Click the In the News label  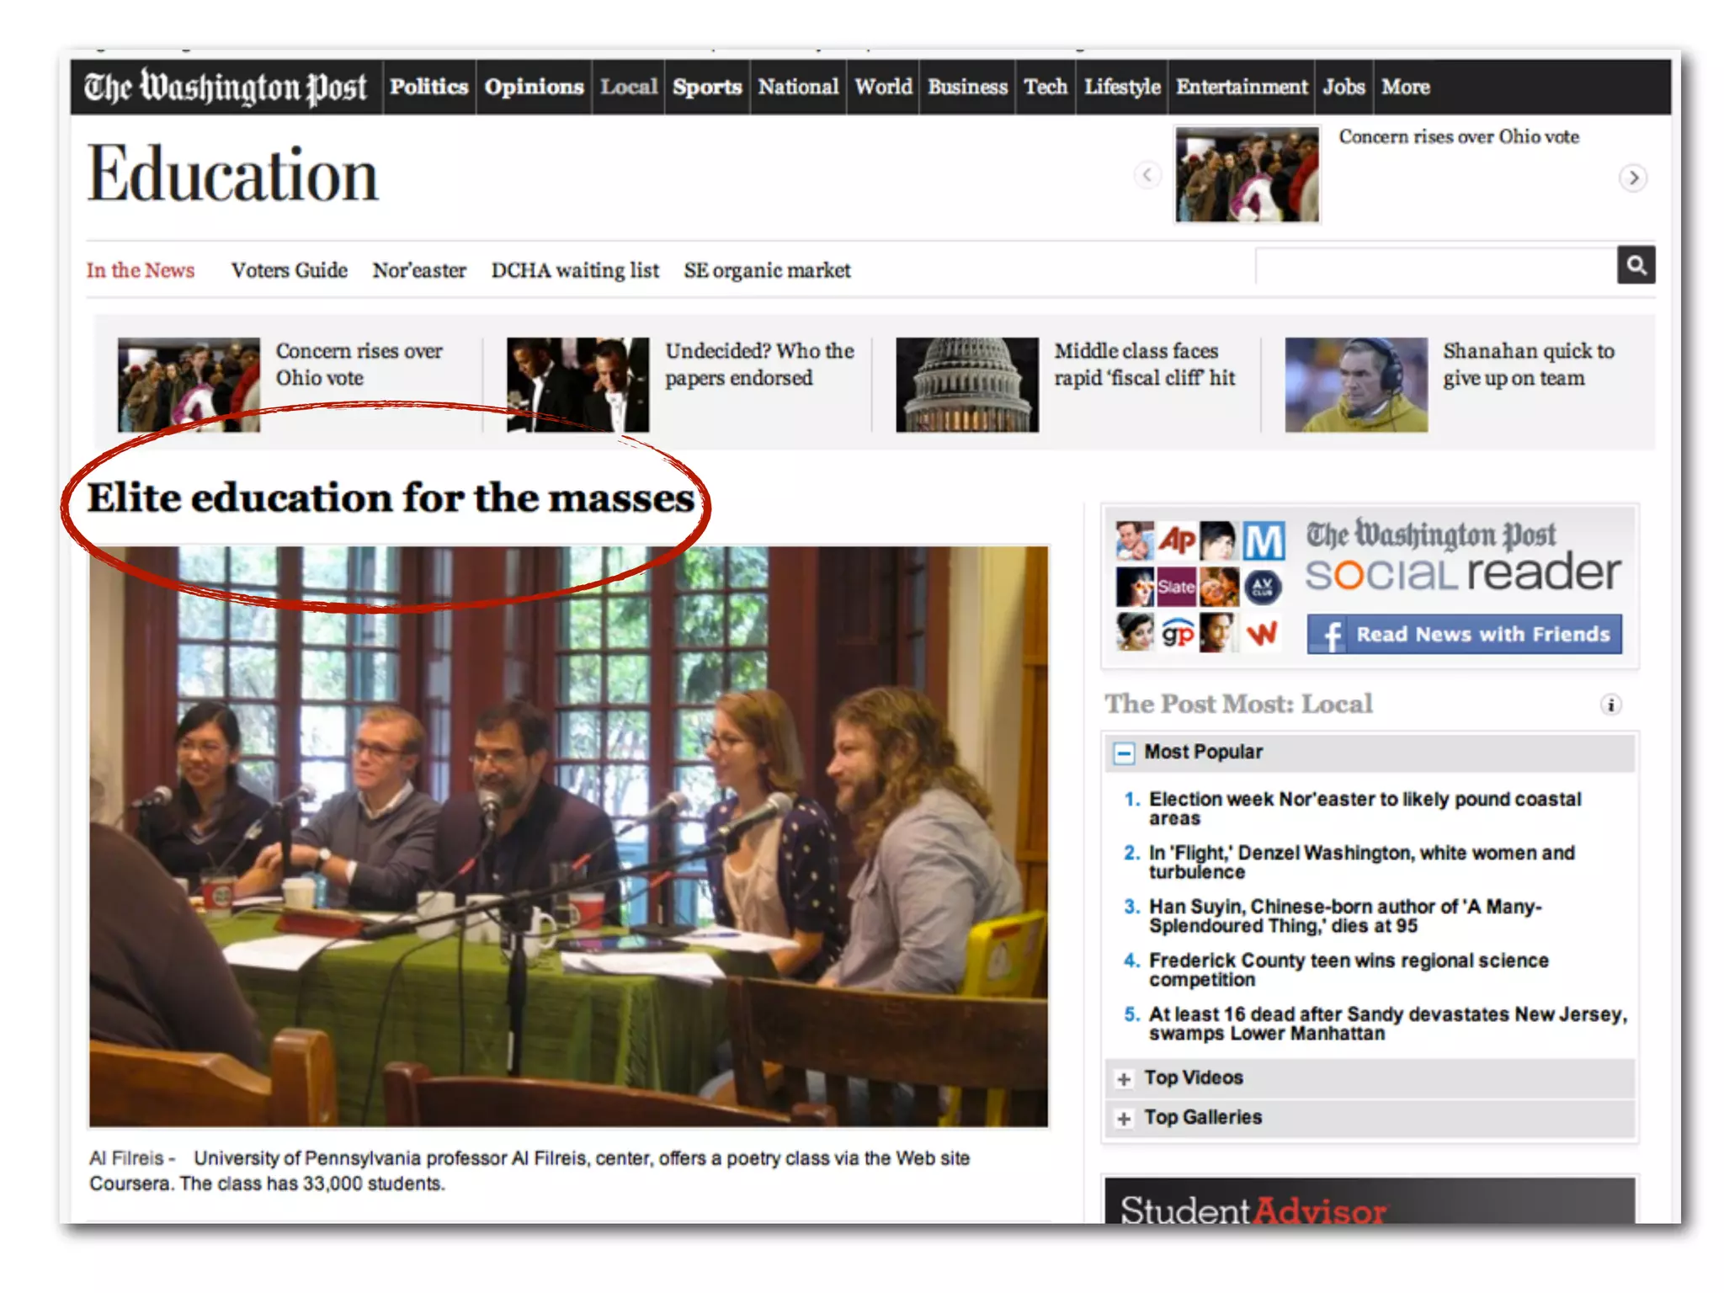[141, 270]
